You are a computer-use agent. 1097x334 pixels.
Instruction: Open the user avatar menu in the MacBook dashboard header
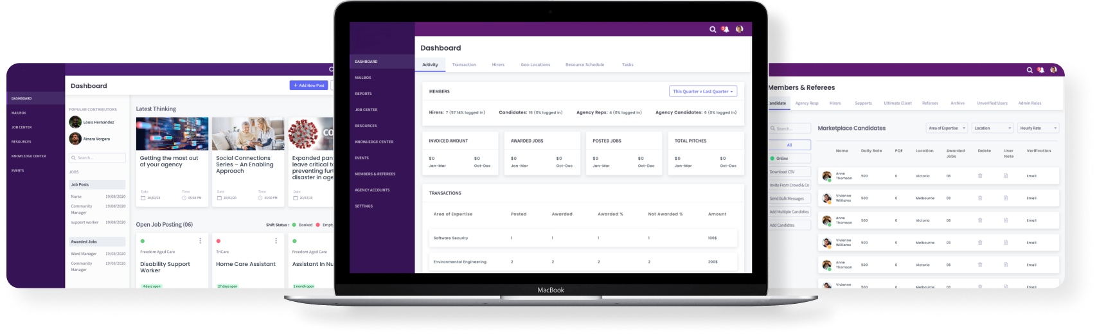point(740,29)
